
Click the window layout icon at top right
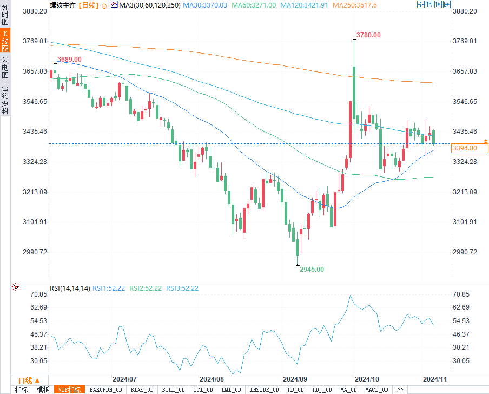(421, 4)
